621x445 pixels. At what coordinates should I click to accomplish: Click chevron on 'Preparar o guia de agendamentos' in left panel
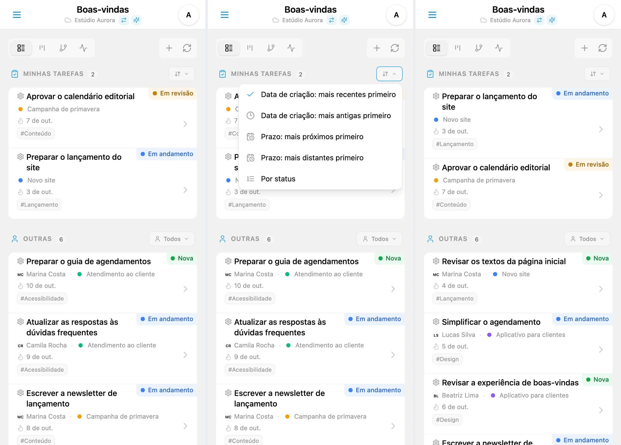pos(185,289)
